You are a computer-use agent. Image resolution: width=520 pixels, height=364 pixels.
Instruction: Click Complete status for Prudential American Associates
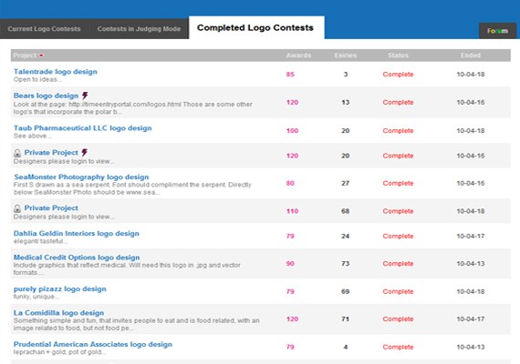pyautogui.click(x=398, y=347)
